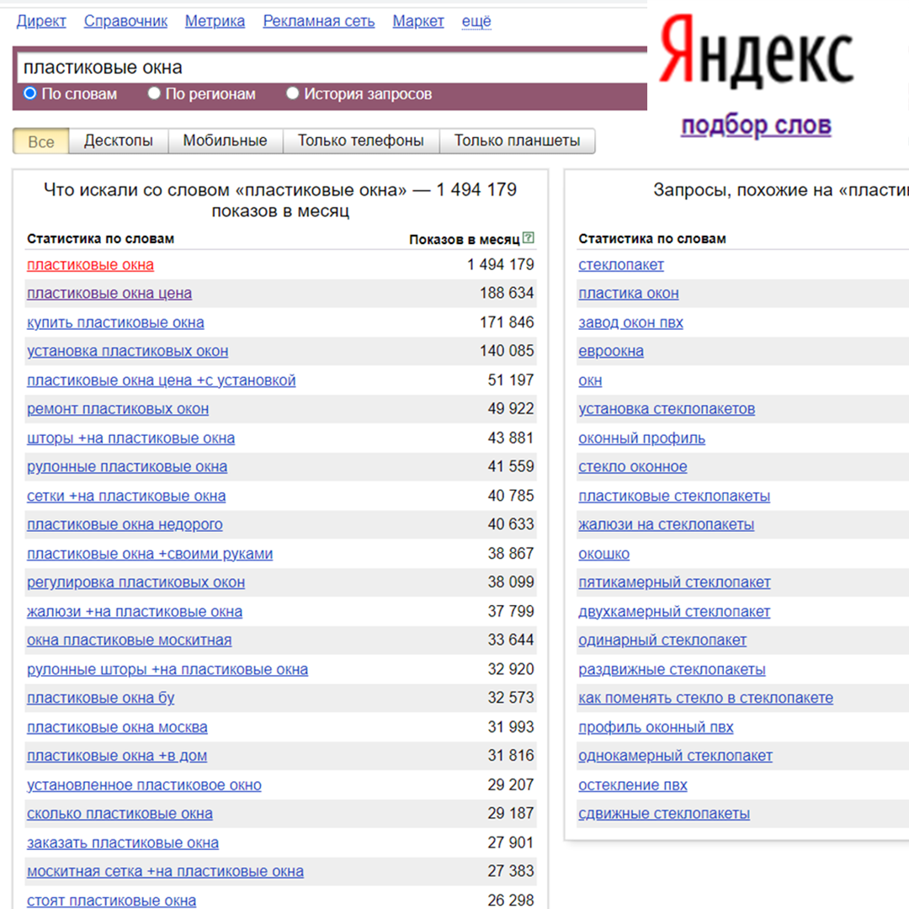Open the сетки +на пластиковые окна keyword
Screen dimensions: 909x909
tap(126, 497)
